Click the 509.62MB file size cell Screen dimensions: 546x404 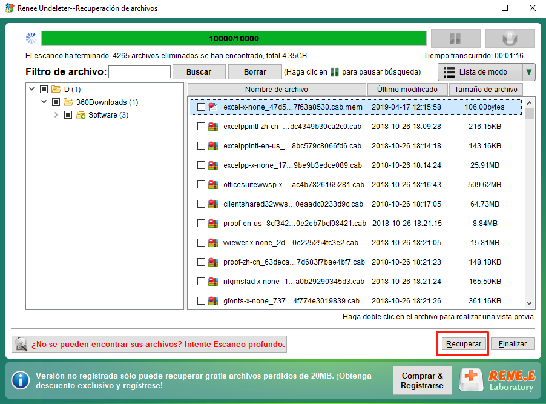484,184
